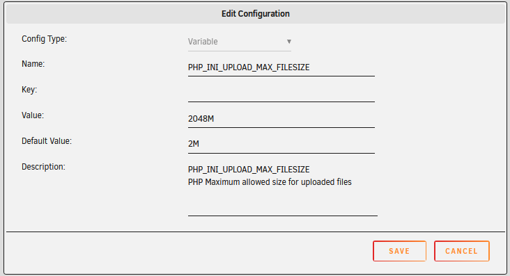Click the Key label
The width and height of the screenshot is (510, 276).
[x=29, y=90]
